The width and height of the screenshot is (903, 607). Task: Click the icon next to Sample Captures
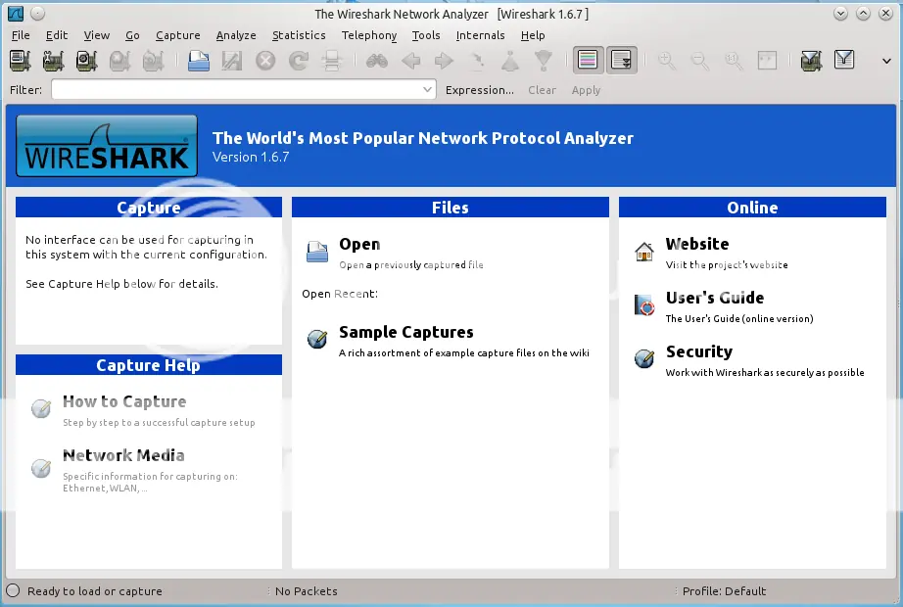[316, 339]
